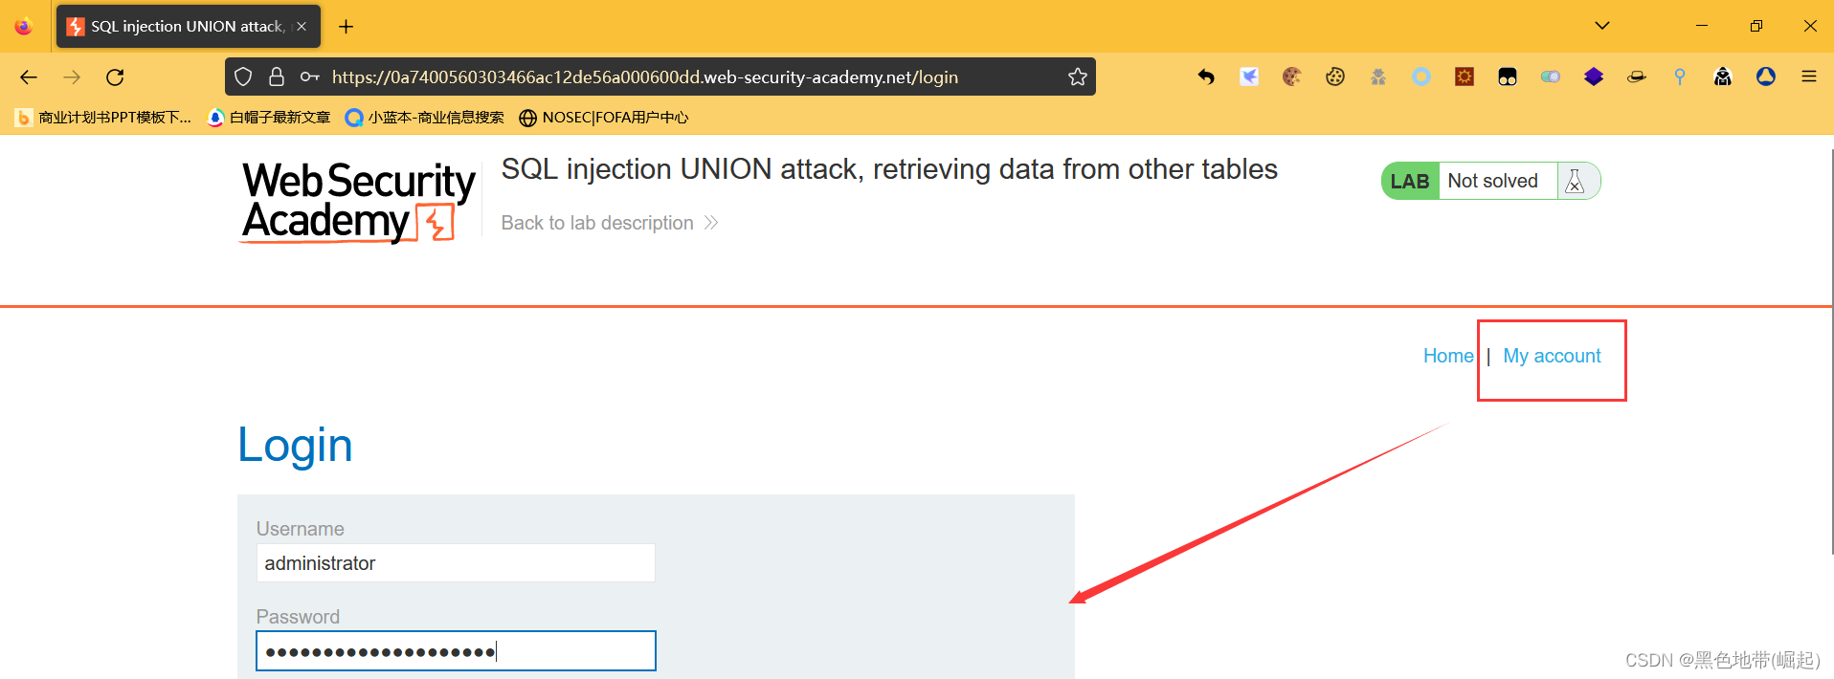Open the Firefox hamburger application menu
This screenshot has height=679, width=1834.
[x=1809, y=77]
